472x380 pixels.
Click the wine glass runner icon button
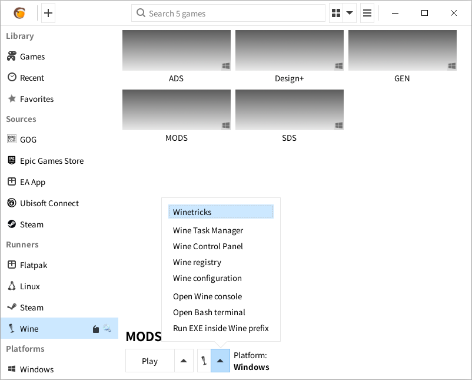click(204, 361)
